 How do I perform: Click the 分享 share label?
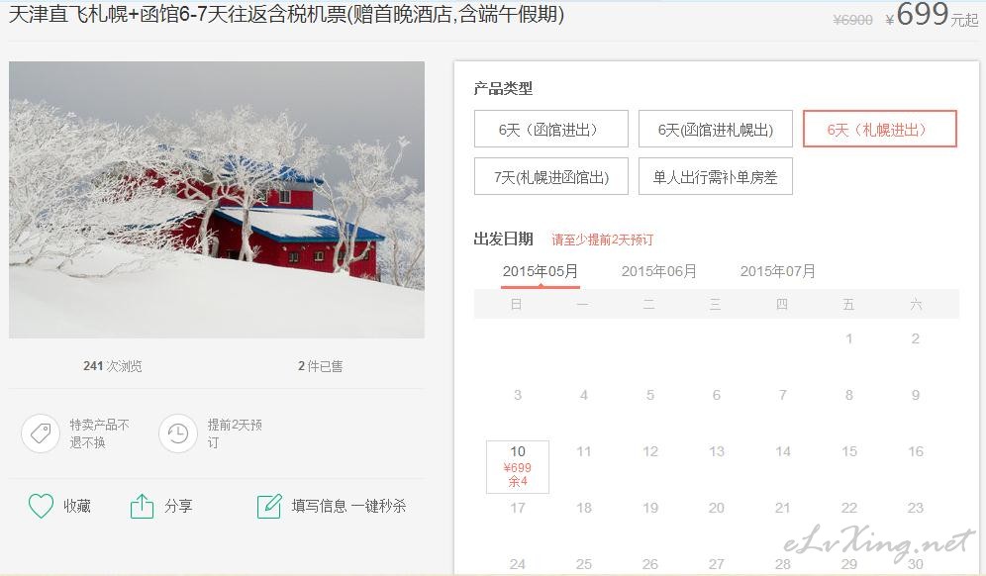click(x=178, y=506)
